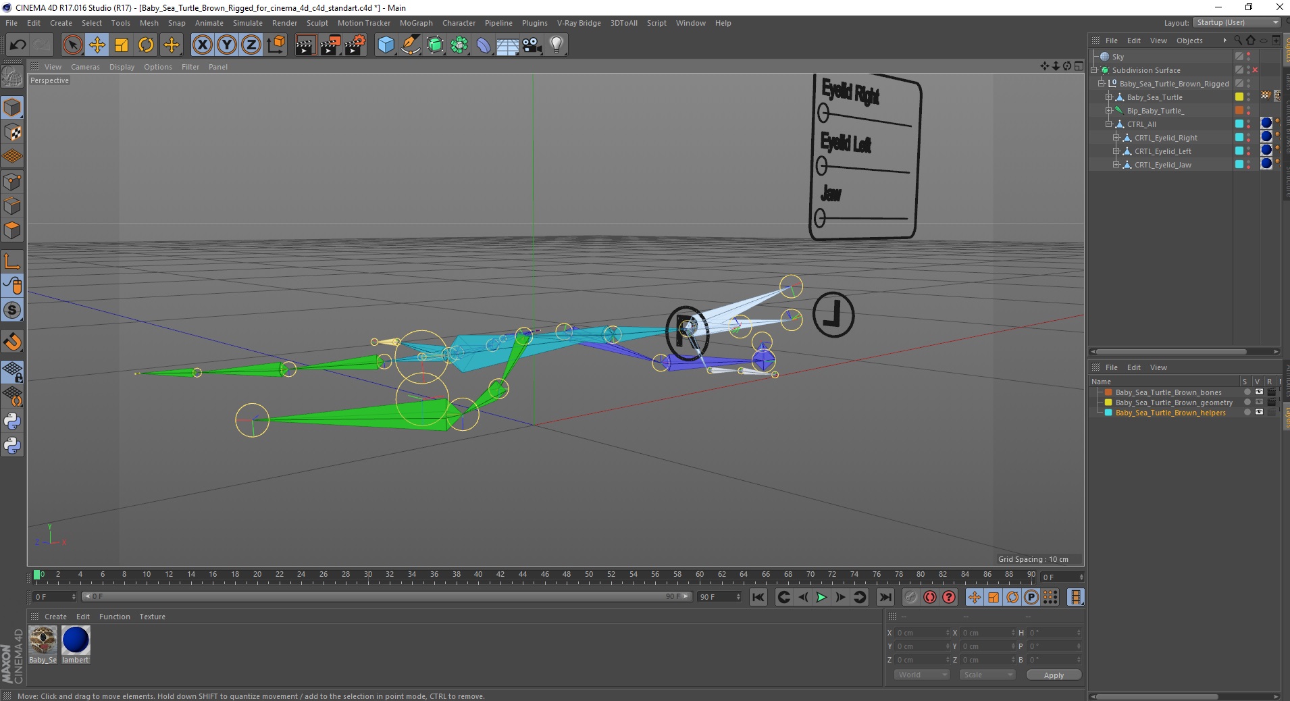Toggle Y-axis lock icon

point(227,45)
